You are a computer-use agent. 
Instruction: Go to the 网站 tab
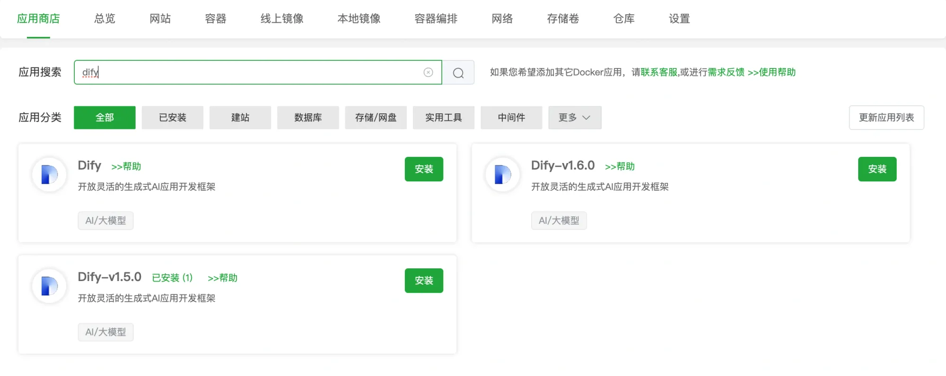160,19
